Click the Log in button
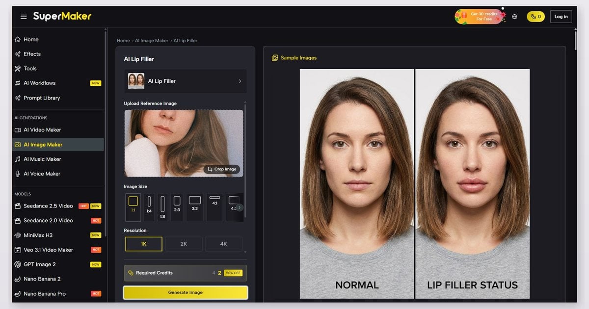589x309 pixels. (x=561, y=17)
